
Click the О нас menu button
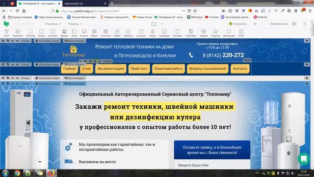86,69
